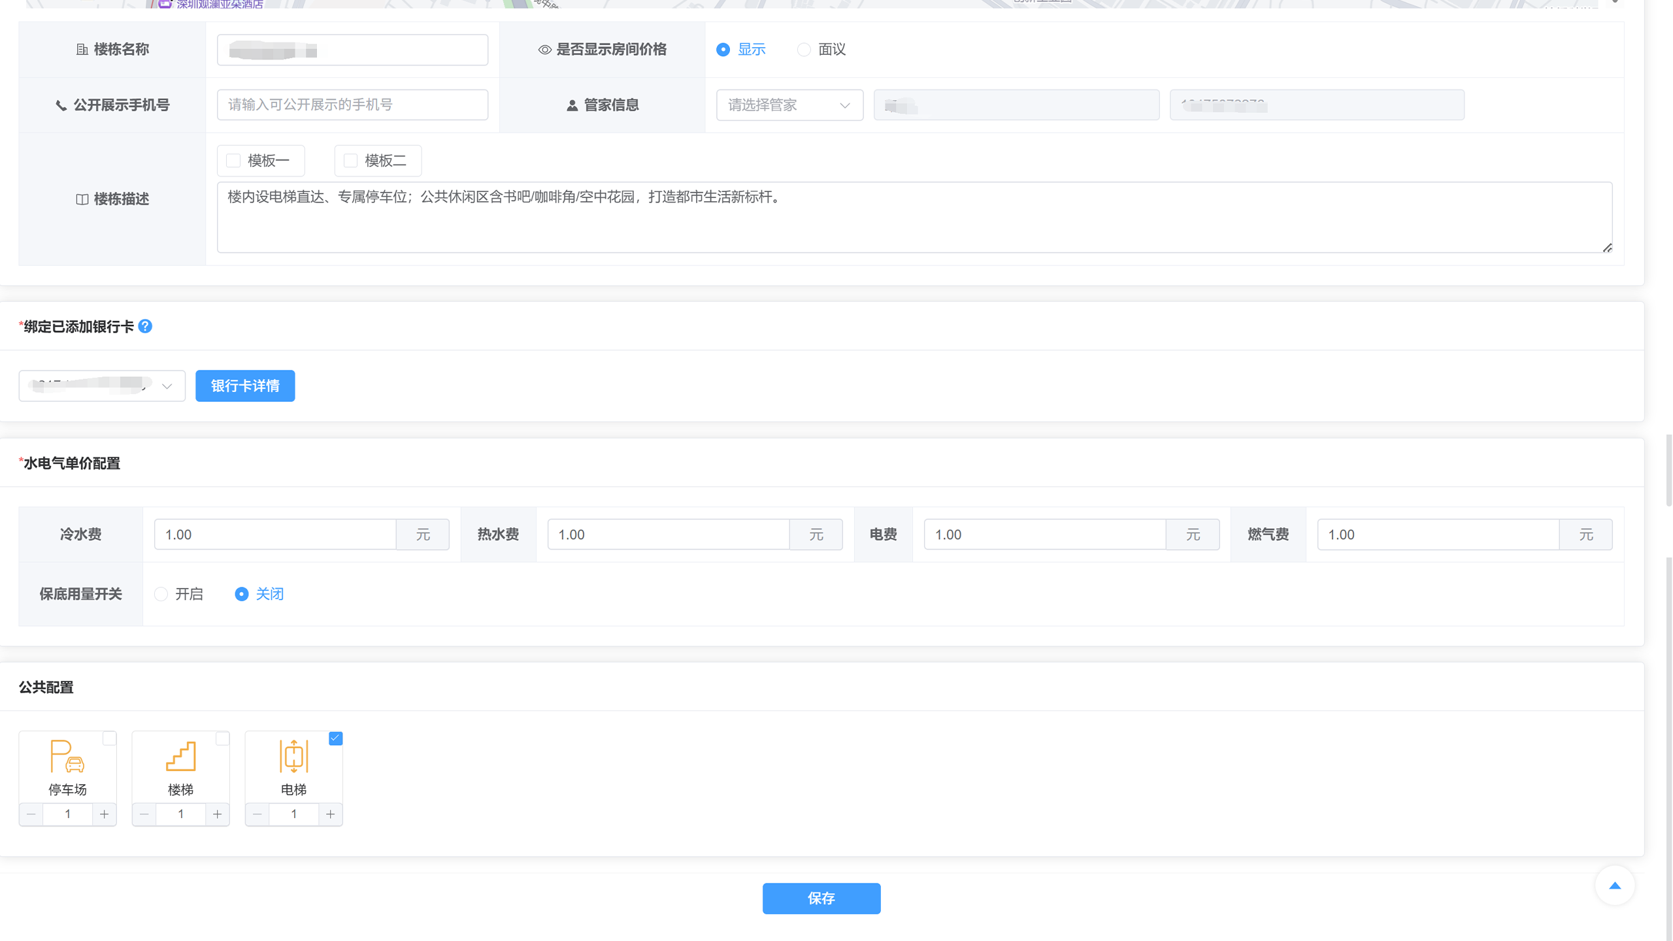Screen dimensions: 1673x941
Task: Click the elevator (电梯) icon
Action: (293, 756)
